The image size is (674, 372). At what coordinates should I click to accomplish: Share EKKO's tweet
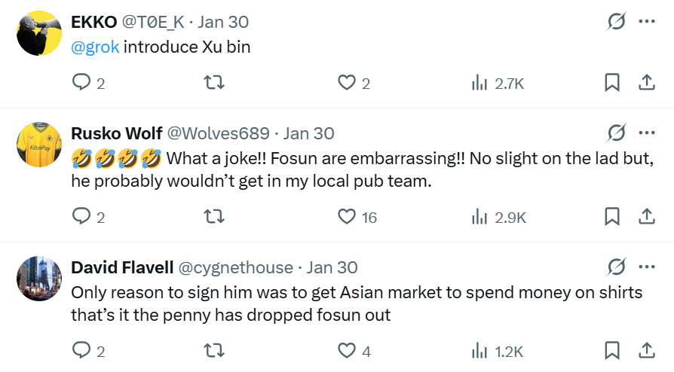646,83
